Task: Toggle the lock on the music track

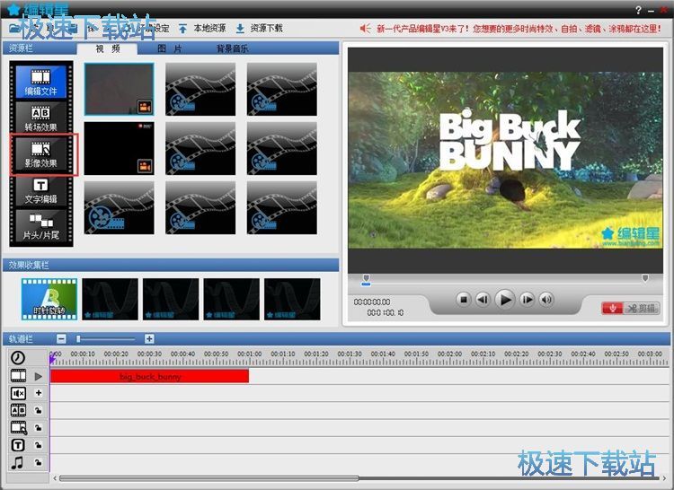Action: pos(39,462)
